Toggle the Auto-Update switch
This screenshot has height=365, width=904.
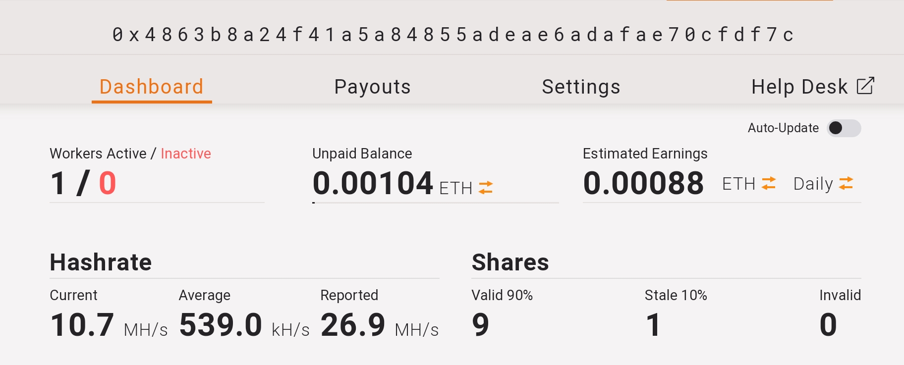tap(844, 128)
